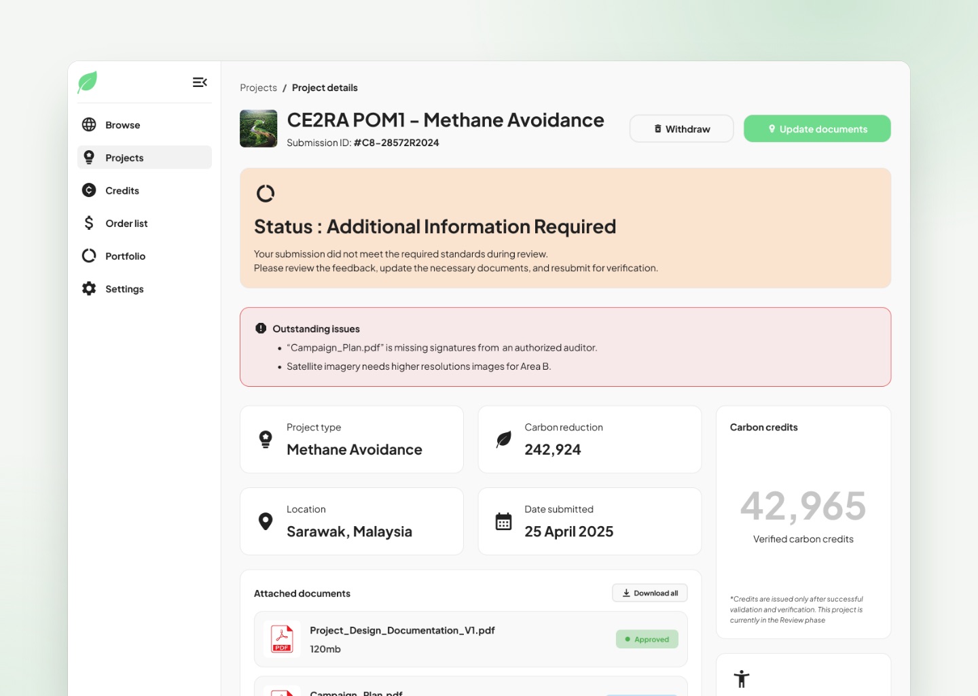Click the Attached documents heading
Image resolution: width=978 pixels, height=696 pixels.
(302, 593)
